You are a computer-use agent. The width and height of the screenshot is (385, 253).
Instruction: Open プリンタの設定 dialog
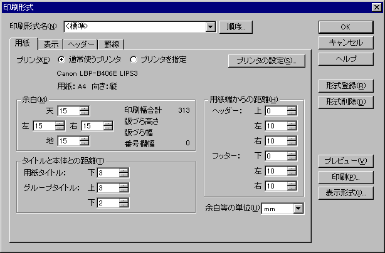(266, 61)
